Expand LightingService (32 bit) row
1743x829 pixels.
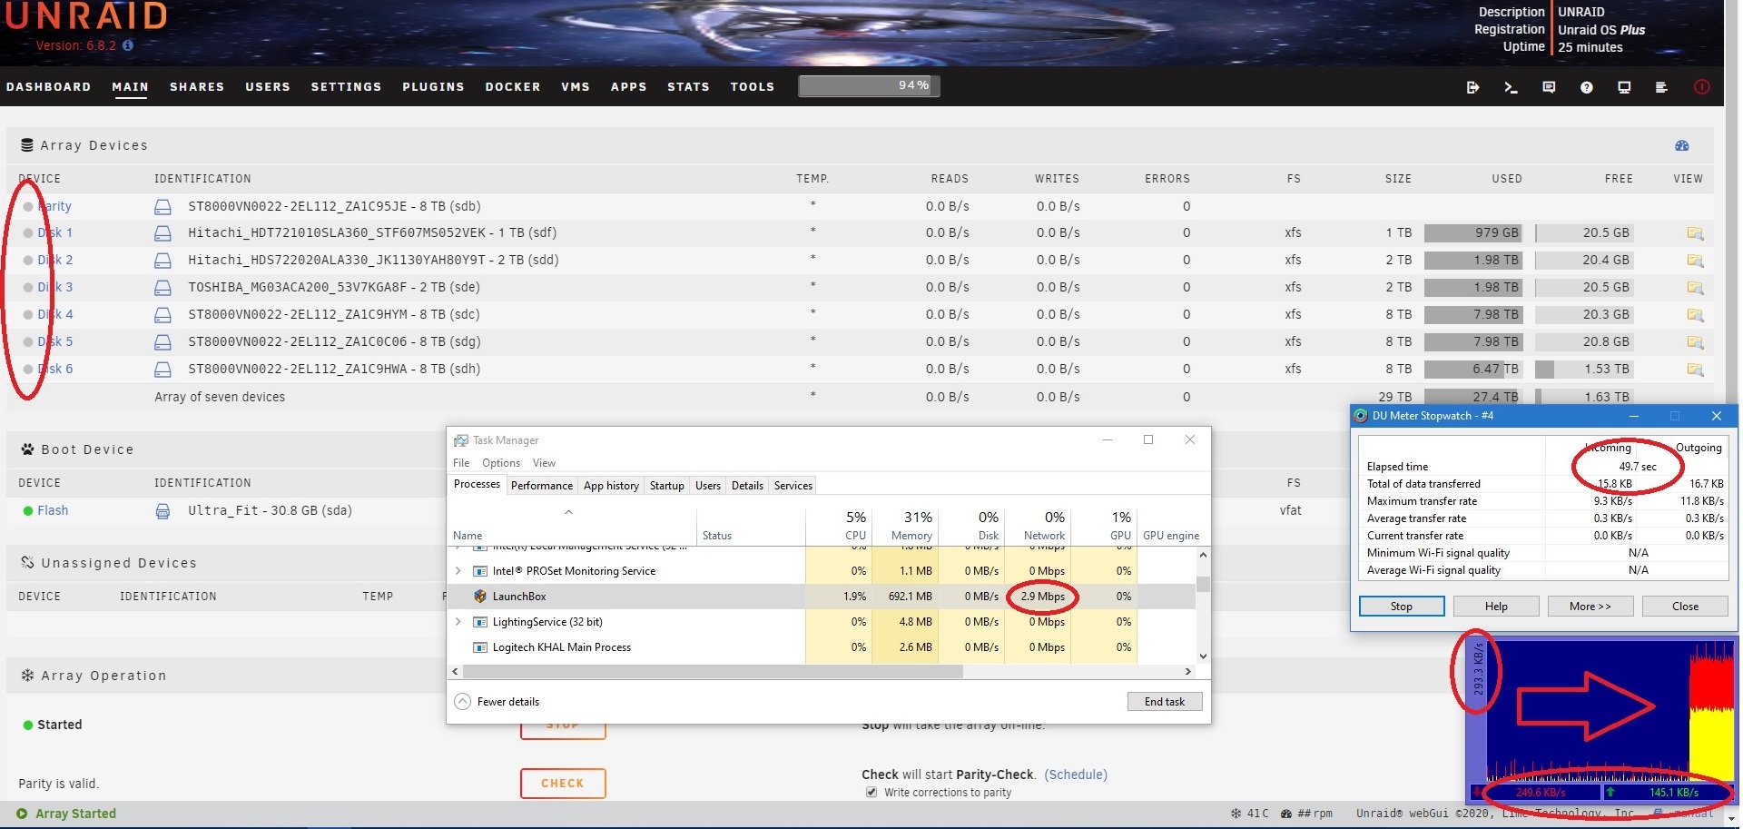[x=458, y=622]
